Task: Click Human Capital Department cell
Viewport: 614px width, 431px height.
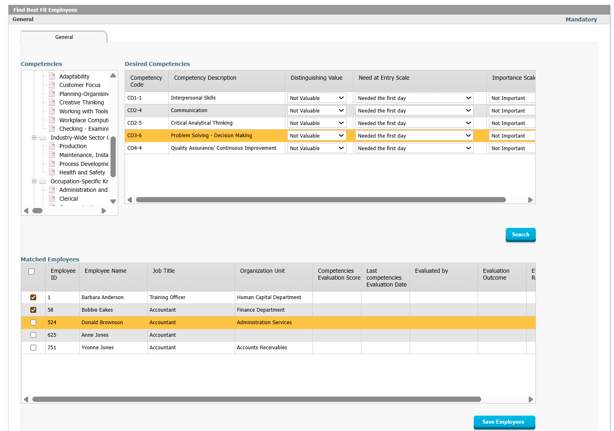Action: click(274, 297)
